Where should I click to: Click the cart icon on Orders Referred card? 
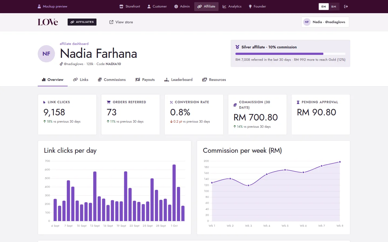click(x=109, y=102)
